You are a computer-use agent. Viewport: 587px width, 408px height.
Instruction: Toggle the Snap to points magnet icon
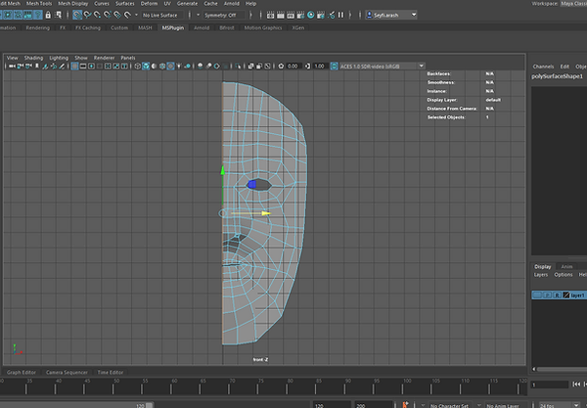coord(97,15)
